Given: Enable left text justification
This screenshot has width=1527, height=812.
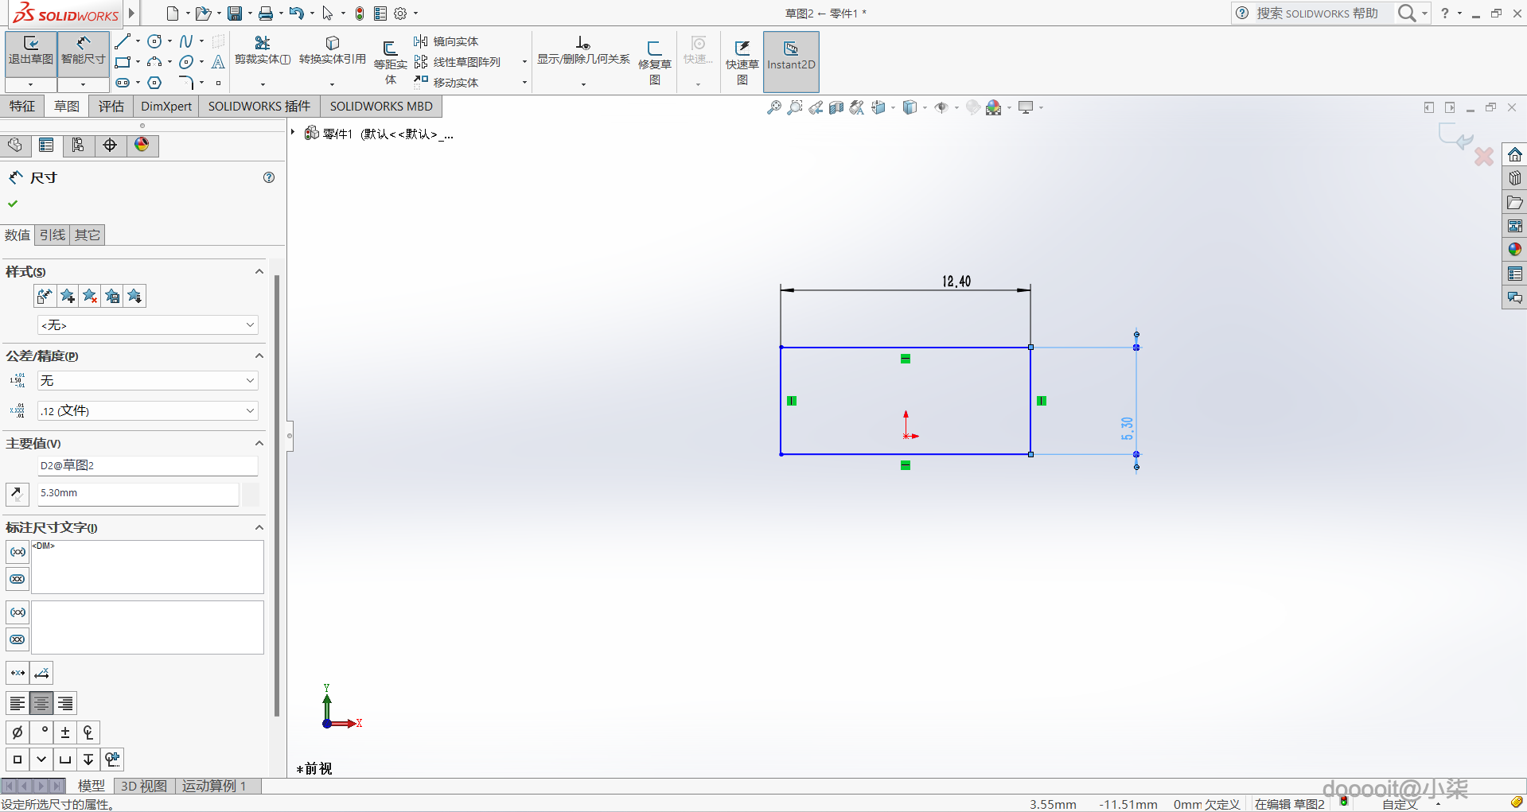Looking at the screenshot, I should (18, 703).
